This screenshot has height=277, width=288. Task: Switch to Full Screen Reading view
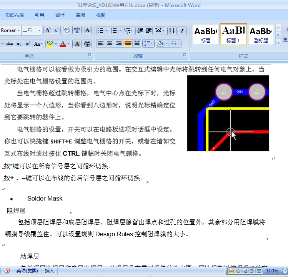point(238,271)
